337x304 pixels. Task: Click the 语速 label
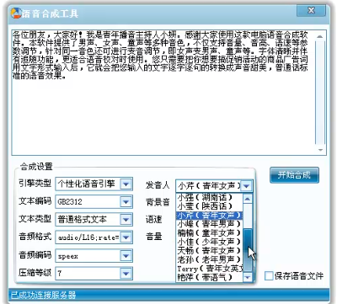click(x=154, y=219)
